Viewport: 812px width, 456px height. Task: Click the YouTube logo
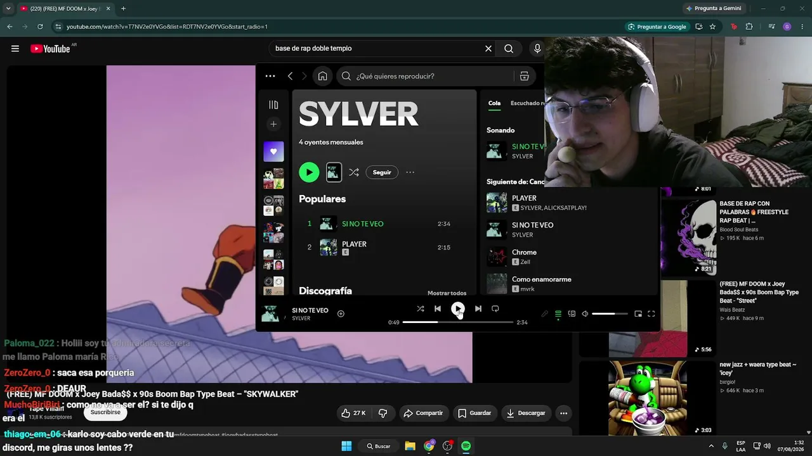click(x=50, y=49)
